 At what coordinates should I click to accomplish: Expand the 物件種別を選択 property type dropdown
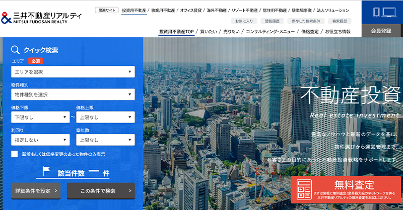(x=73, y=94)
